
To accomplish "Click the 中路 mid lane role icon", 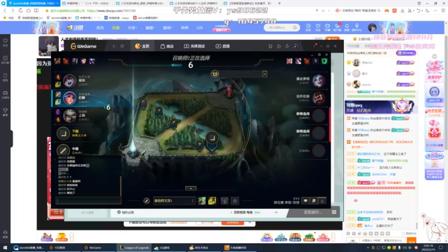I will click(63, 150).
